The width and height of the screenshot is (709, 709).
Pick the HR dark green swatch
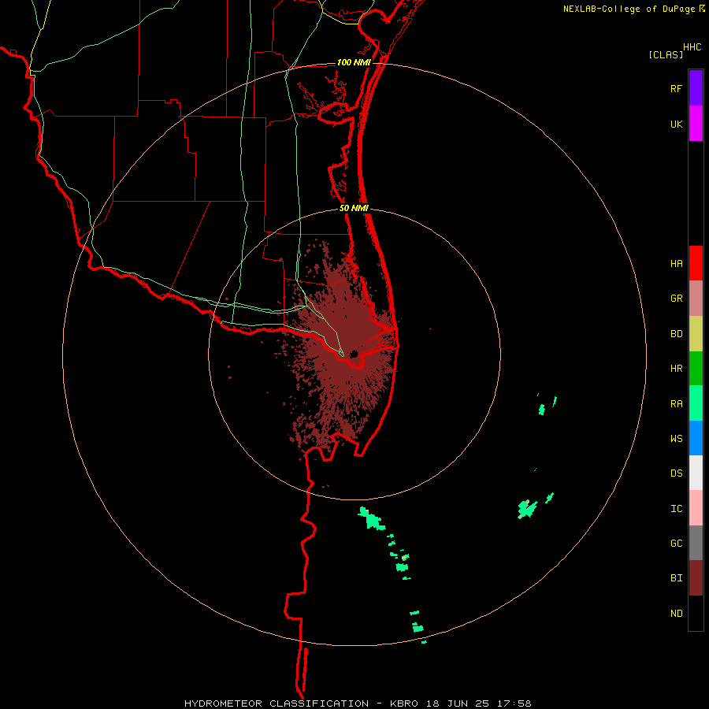click(696, 369)
